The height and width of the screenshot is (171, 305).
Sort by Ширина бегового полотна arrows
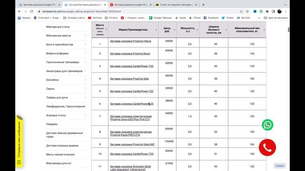point(226,29)
